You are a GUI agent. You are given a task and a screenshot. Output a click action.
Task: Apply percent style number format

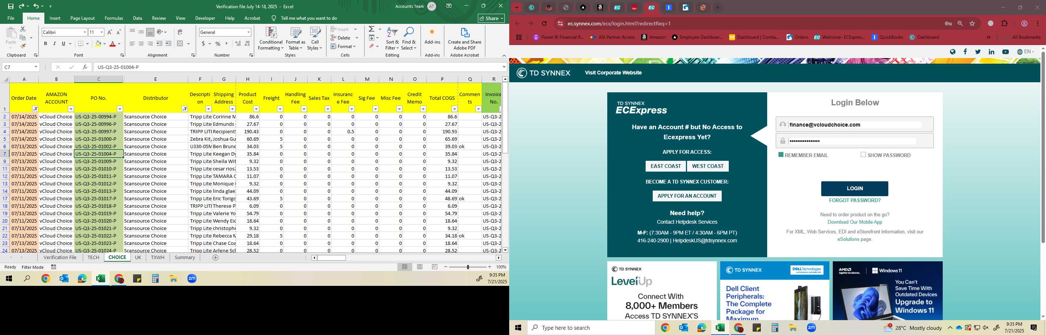coord(218,44)
